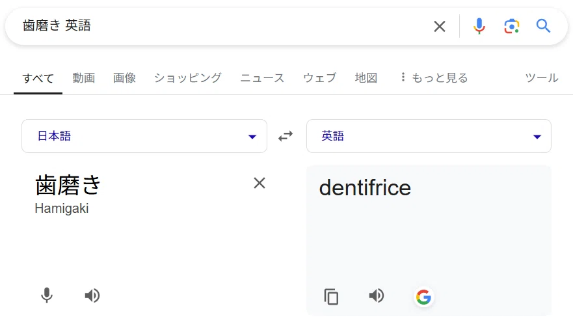The width and height of the screenshot is (573, 317).
Task: Swap the translation languages
Action: [286, 136]
